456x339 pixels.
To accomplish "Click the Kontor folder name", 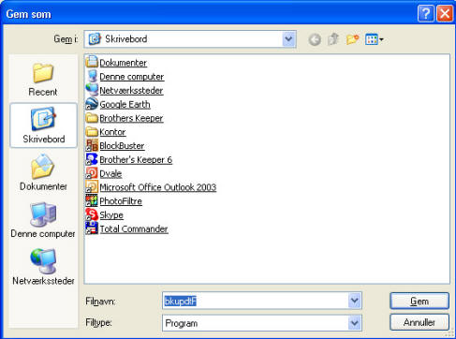I will pyautogui.click(x=112, y=132).
